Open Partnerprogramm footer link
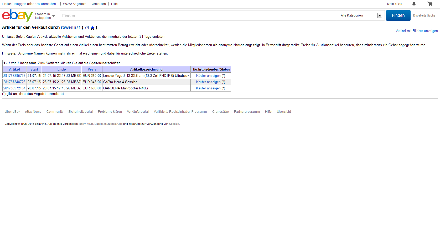The width and height of the screenshot is (440, 237). (x=247, y=112)
